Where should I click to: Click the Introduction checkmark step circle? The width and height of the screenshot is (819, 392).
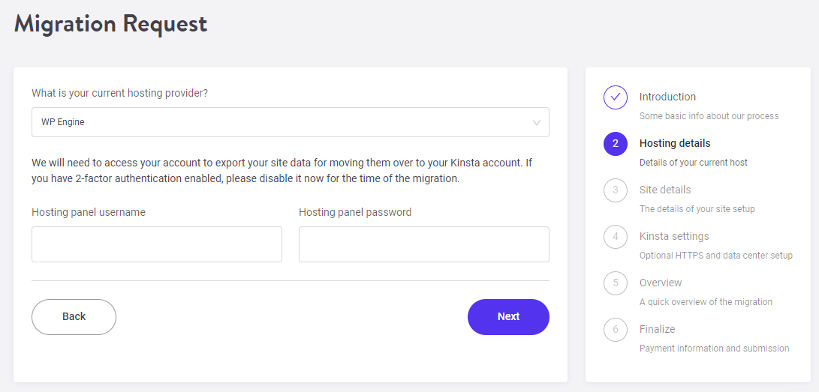616,97
